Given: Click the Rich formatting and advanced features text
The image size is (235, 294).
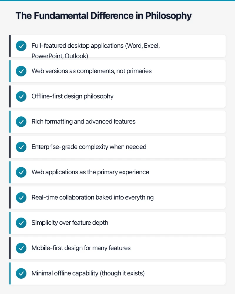Looking at the screenshot, I should point(83,122).
